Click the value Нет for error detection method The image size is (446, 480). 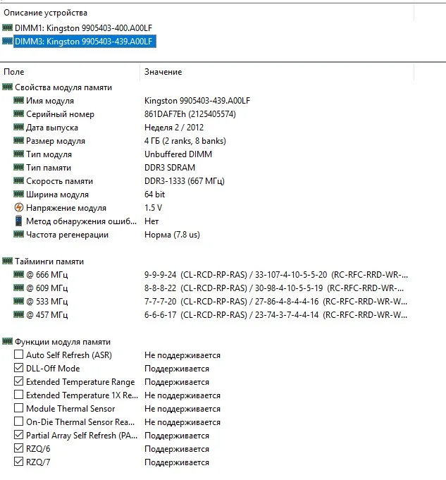pyautogui.click(x=151, y=221)
